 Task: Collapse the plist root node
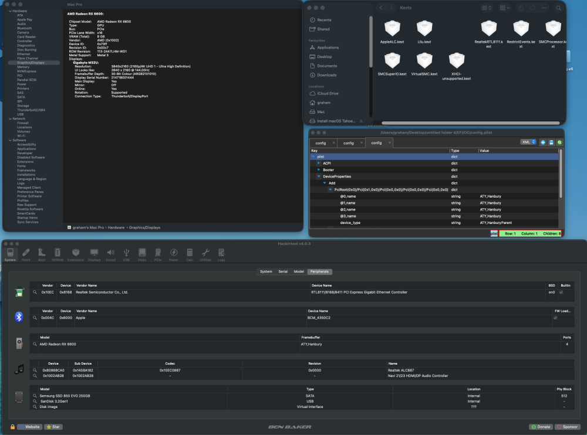313,157
